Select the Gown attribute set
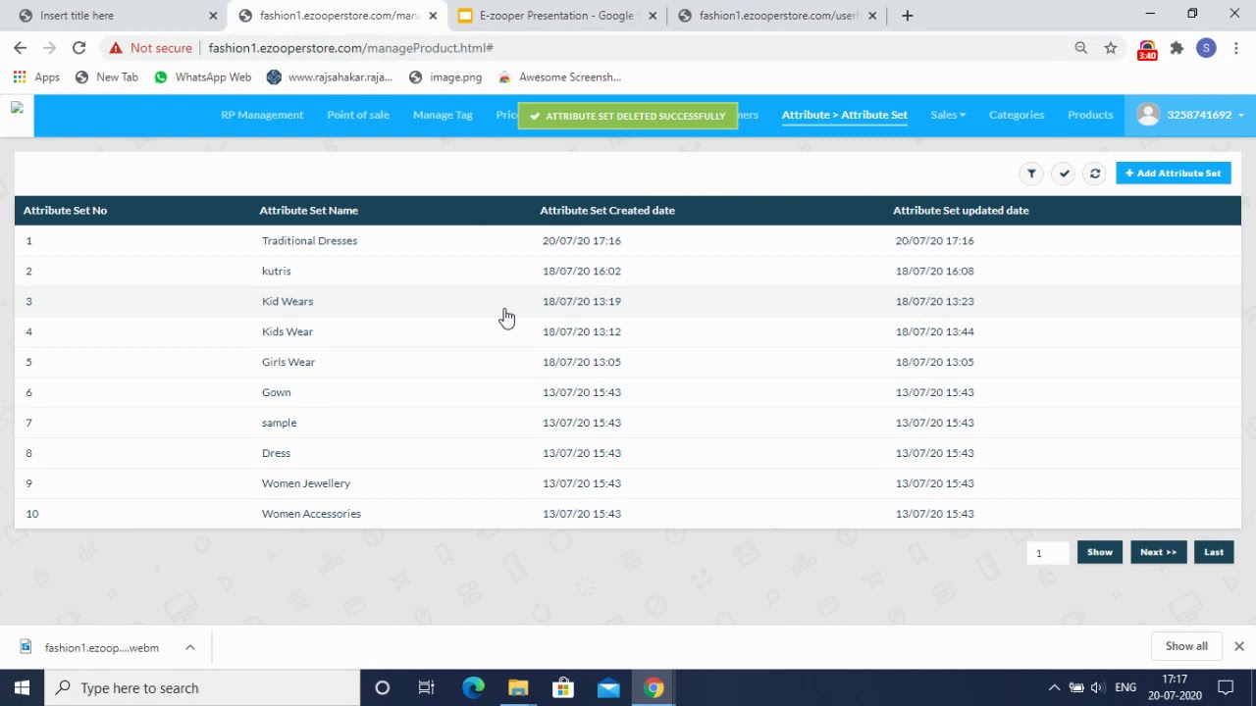Viewport: 1256px width, 706px height. 628,392
